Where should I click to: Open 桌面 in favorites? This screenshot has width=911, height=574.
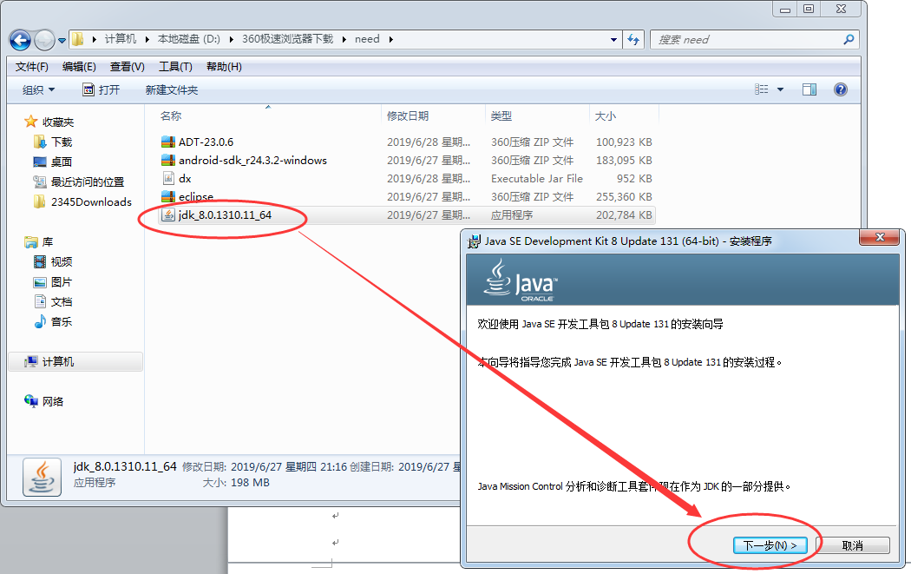pos(62,162)
